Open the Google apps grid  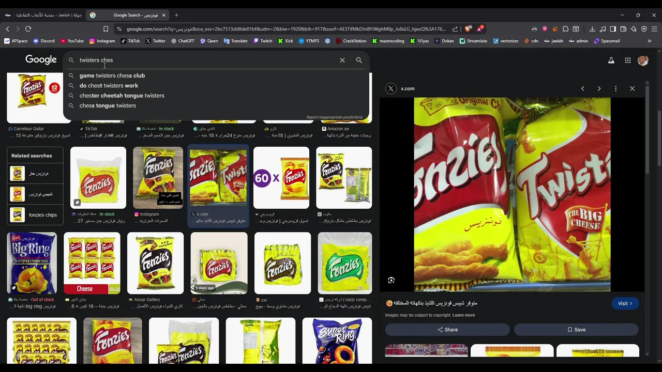tap(628, 60)
